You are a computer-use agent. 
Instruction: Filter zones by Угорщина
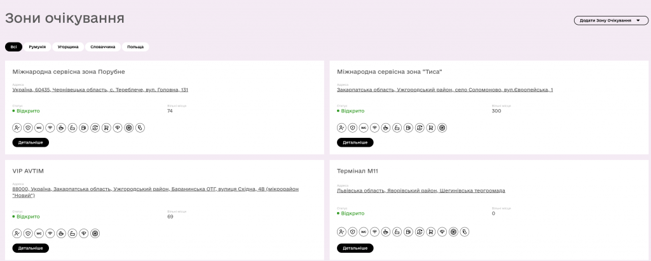tap(68, 47)
